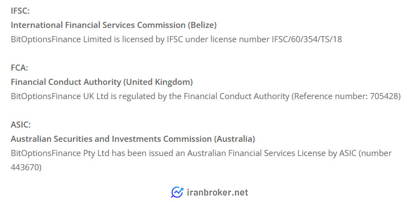The width and height of the screenshot is (418, 202).
Task: Click ASIC license number 443670
Action: coord(25,168)
